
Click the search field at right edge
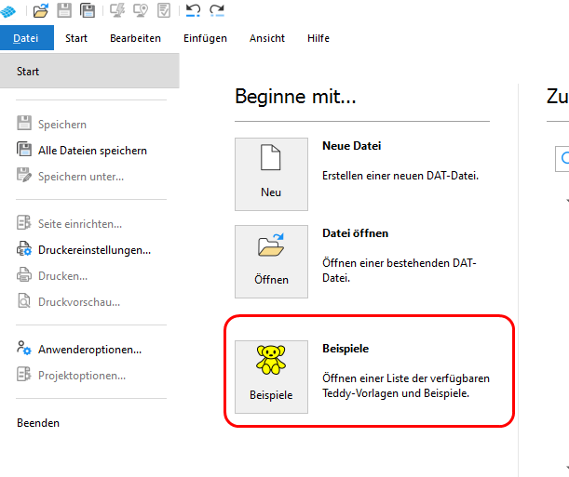coord(563,159)
